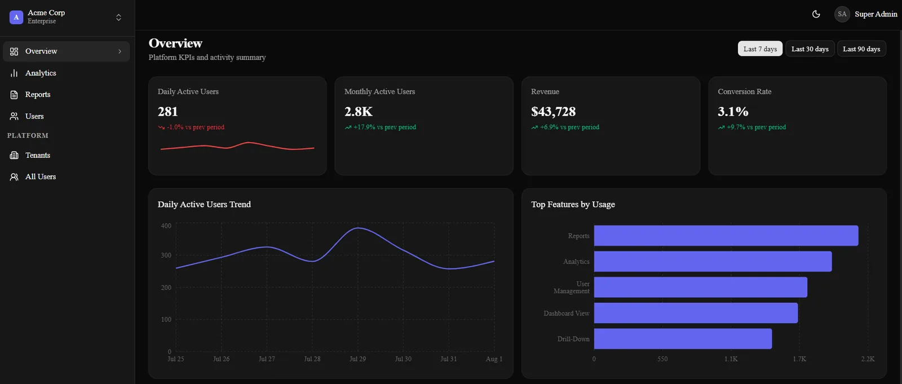Switch to Last 30 days

pos(810,49)
